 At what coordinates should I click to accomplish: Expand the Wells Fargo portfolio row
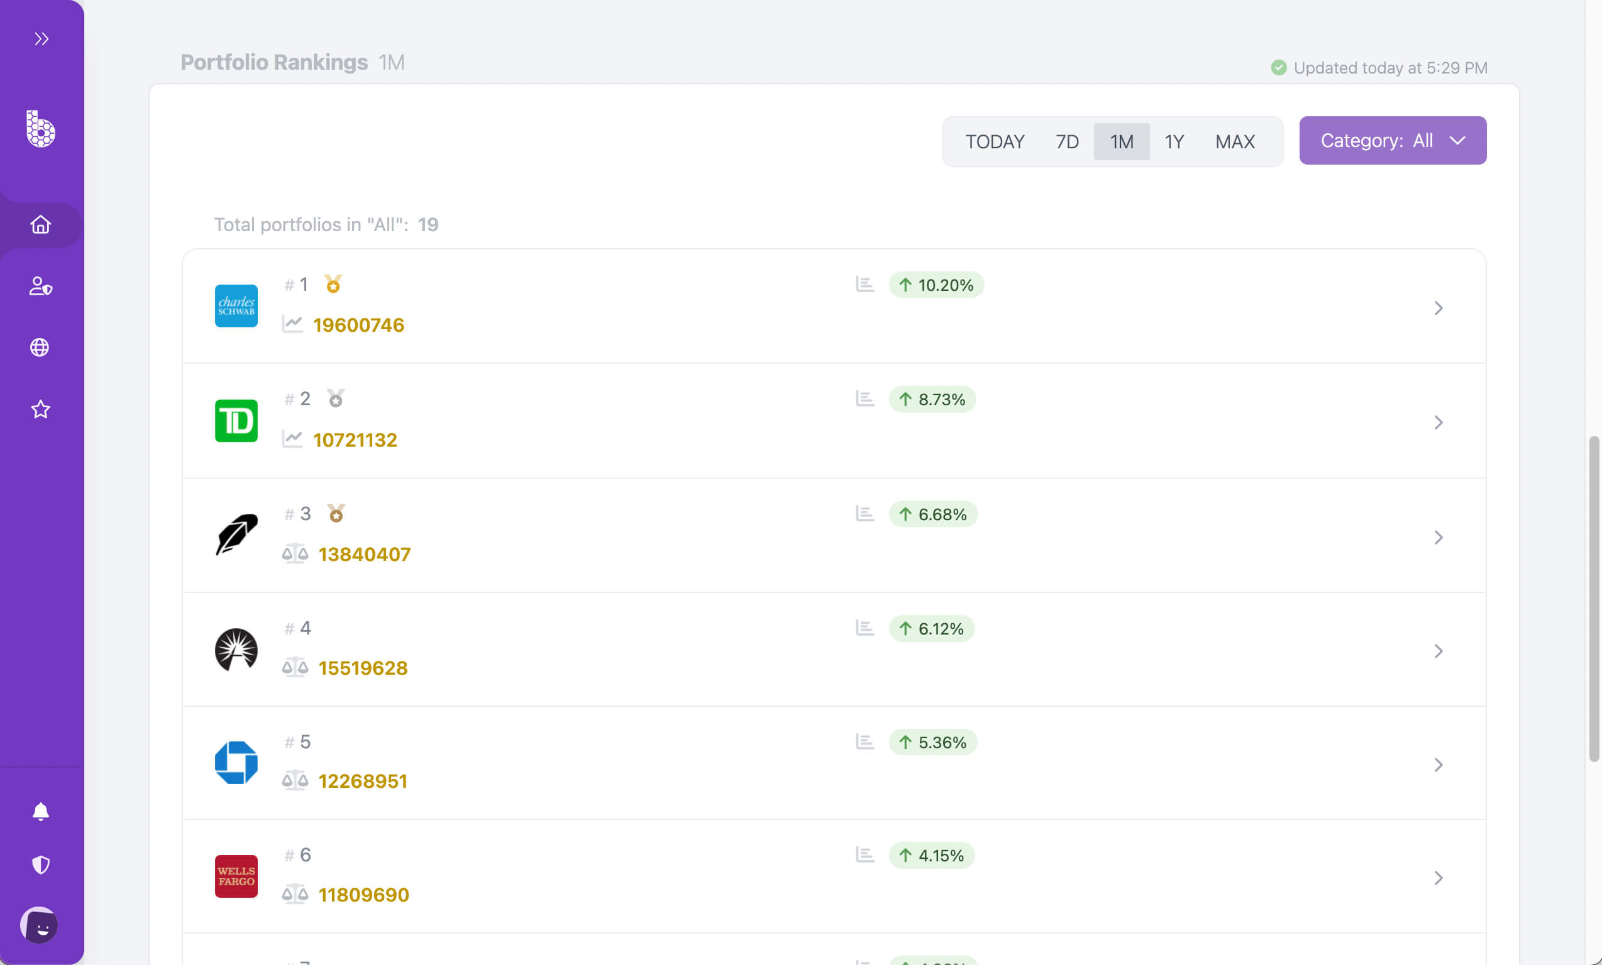[1439, 878]
